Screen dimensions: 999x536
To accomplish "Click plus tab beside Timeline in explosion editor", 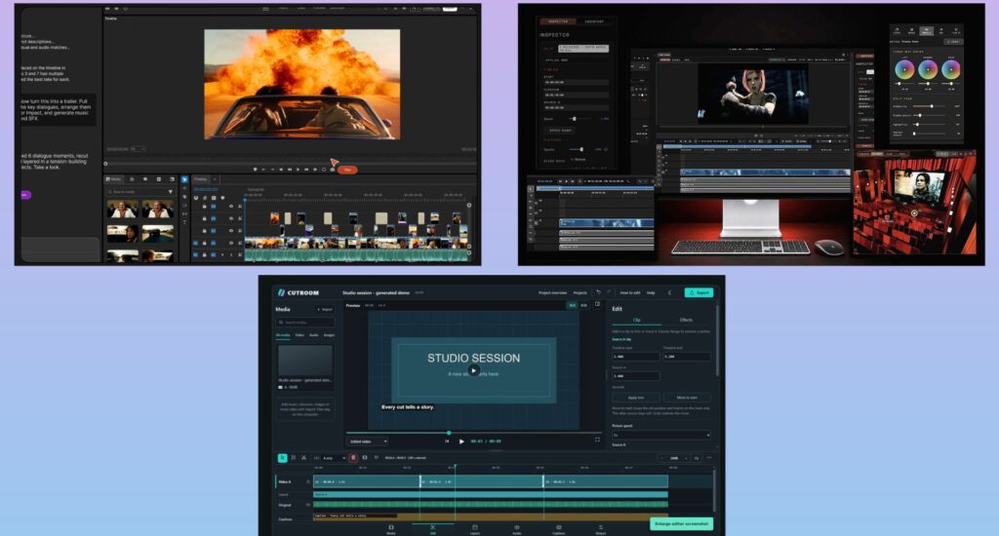I will 216,179.
